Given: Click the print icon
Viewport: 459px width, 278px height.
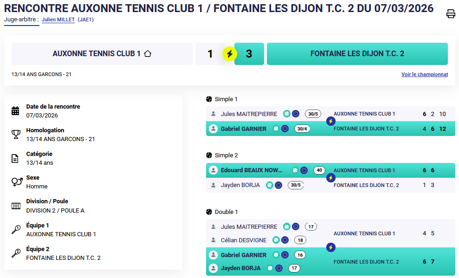Looking at the screenshot, I should click(451, 14).
